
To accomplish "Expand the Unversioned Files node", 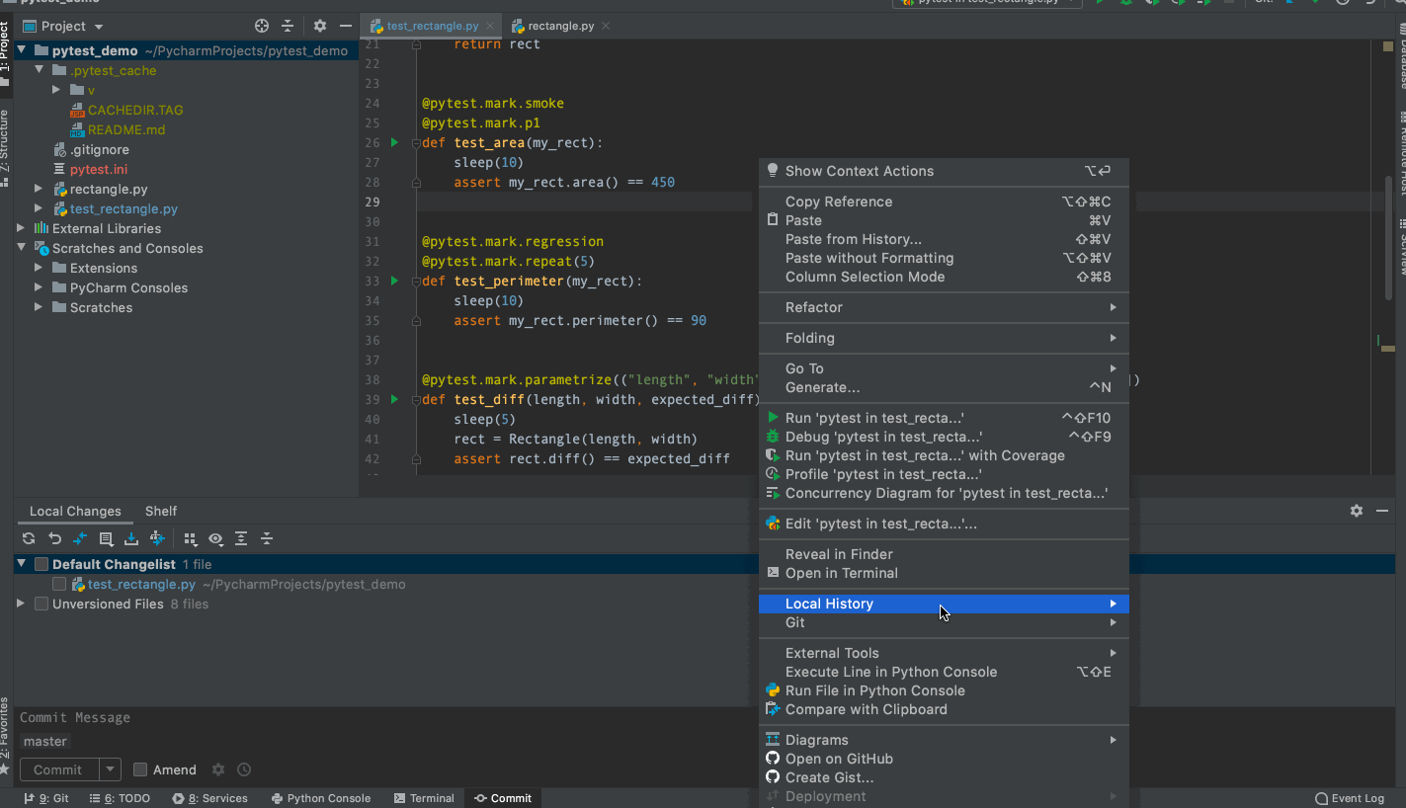I will coord(21,604).
